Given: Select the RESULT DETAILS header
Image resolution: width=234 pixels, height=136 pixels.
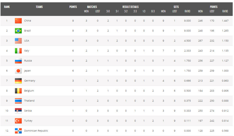Looking at the screenshot, I should coord(130,7).
